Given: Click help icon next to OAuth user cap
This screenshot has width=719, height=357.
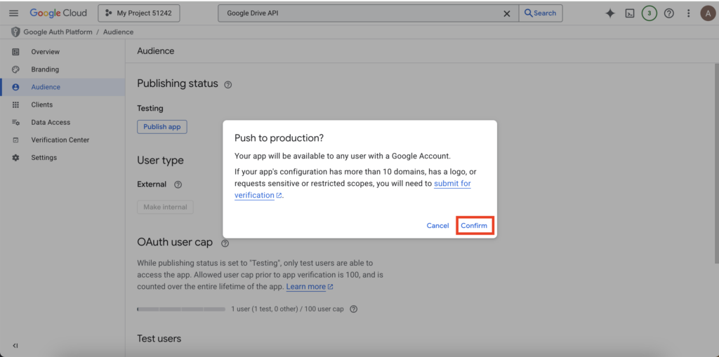Looking at the screenshot, I should pyautogui.click(x=225, y=243).
